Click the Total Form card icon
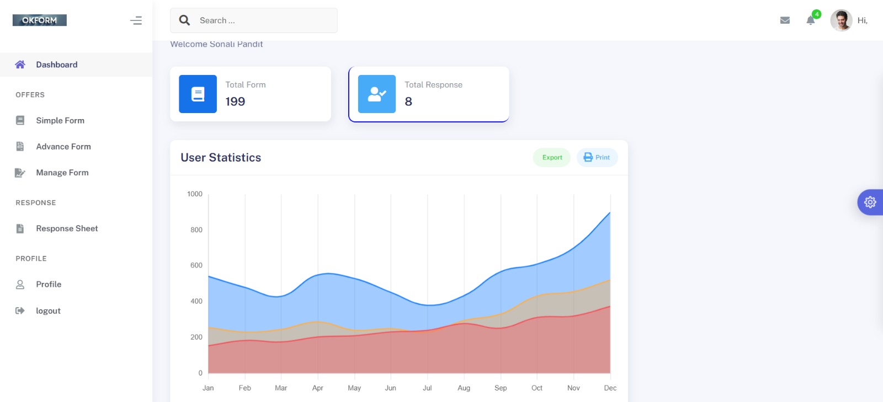The width and height of the screenshot is (883, 402). click(x=198, y=94)
